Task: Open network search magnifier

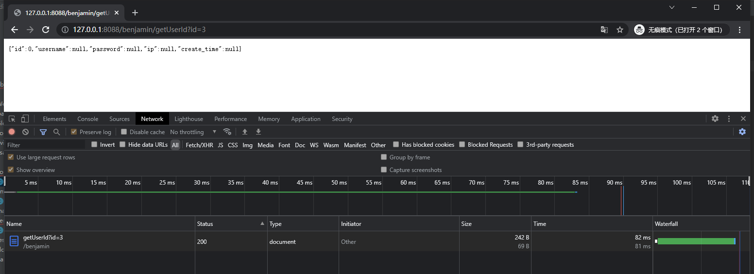Action: click(56, 132)
